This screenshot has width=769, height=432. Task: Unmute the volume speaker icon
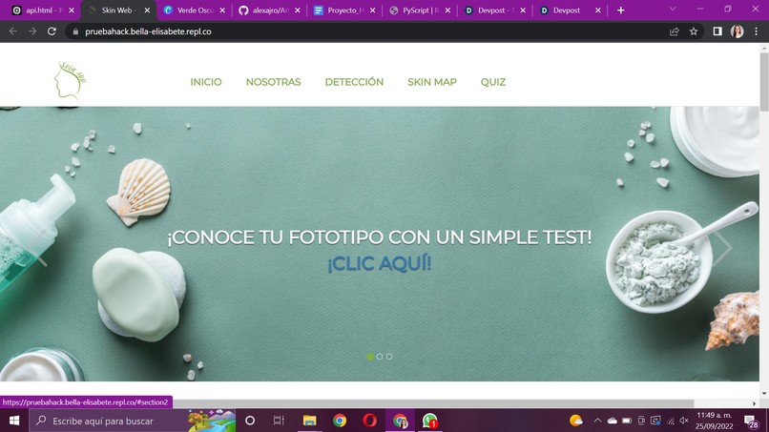point(684,421)
